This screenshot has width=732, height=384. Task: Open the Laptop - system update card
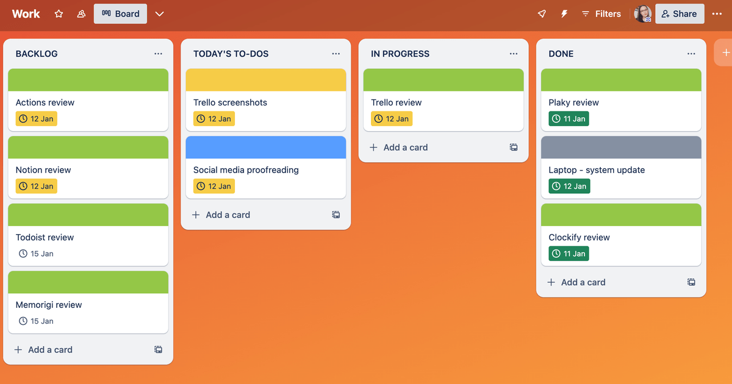pos(596,170)
